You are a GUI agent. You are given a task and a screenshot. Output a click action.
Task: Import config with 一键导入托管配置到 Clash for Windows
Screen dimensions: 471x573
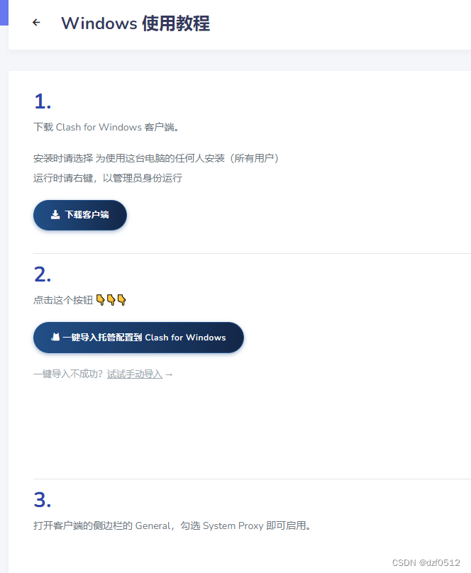click(x=138, y=338)
